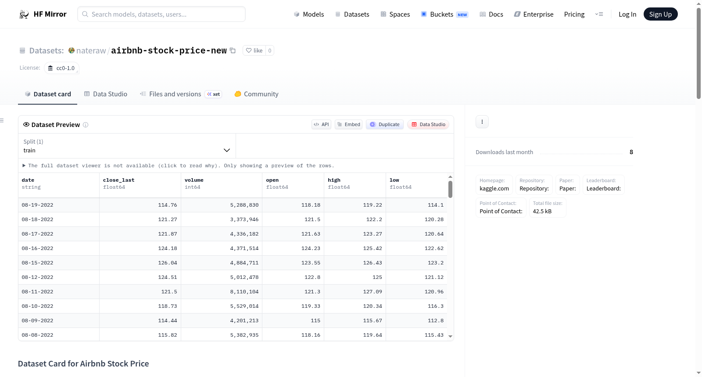This screenshot has height=377, width=702.
Task: Click the Sign Up button
Action: (x=660, y=14)
